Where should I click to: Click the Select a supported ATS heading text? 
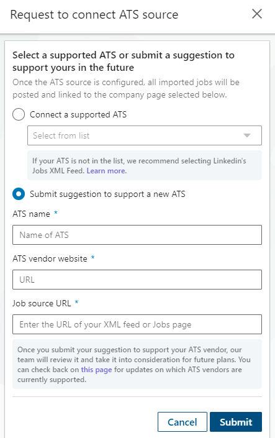pos(124,61)
